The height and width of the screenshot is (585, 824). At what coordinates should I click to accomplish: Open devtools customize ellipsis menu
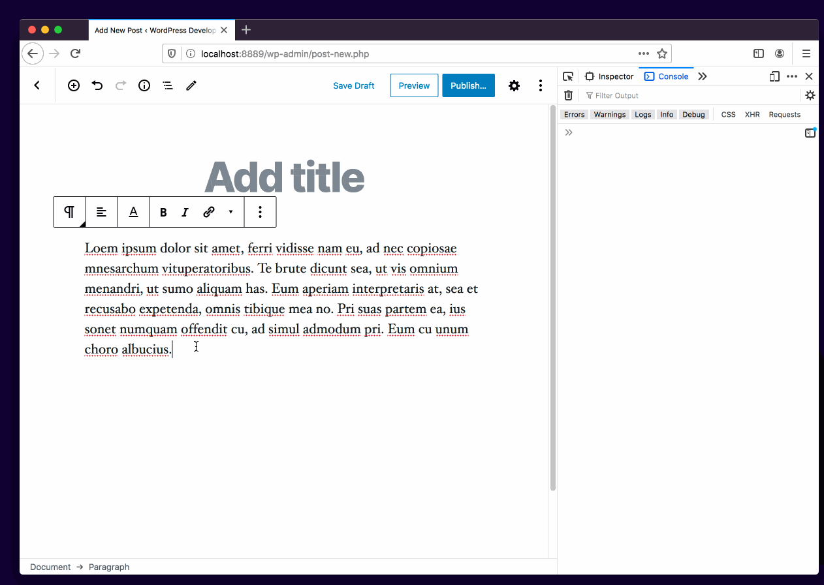tap(792, 76)
